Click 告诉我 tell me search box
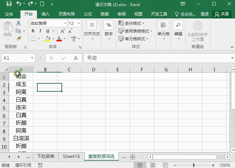Screen dimensions: 235x168 click(x=185, y=14)
